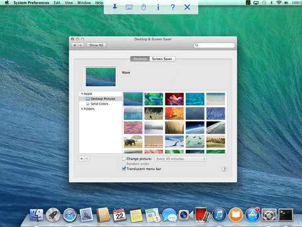Select the pink flamingos wallpaper thumbnail
The image size is (302, 227).
(x=133, y=127)
